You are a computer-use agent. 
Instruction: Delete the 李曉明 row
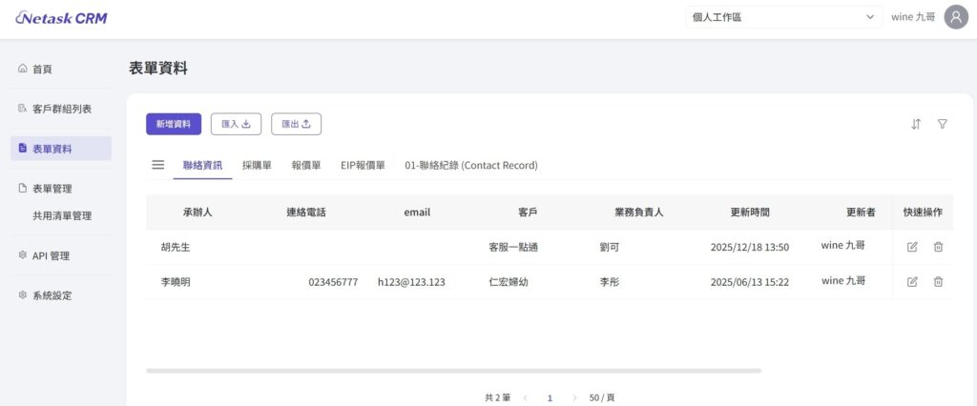pyautogui.click(x=938, y=281)
